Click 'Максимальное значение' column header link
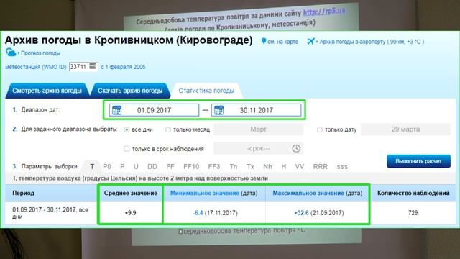The width and height of the screenshot is (460, 259). coord(308,193)
